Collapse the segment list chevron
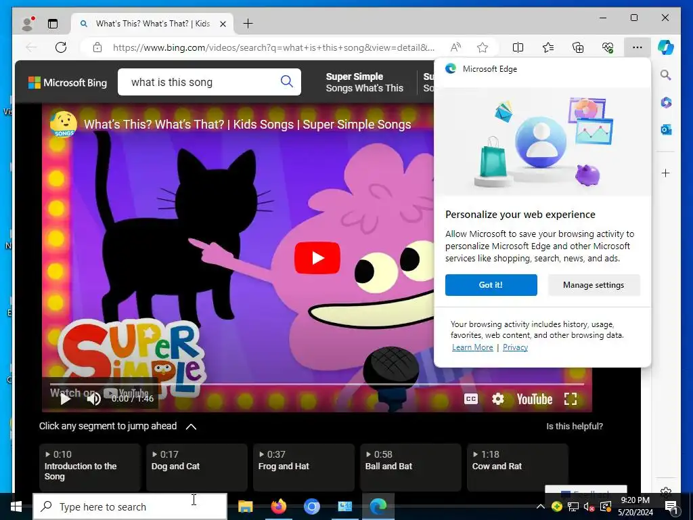693x520 pixels. 191,427
